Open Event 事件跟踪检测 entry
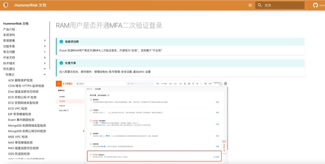Screen dimensions: 325x164 click(21, 120)
